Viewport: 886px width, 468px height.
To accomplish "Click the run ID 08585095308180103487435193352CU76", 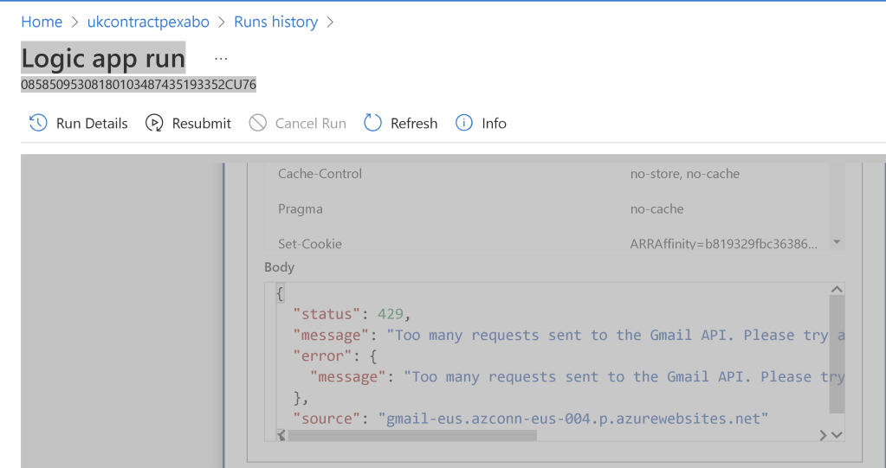I will tap(139, 85).
